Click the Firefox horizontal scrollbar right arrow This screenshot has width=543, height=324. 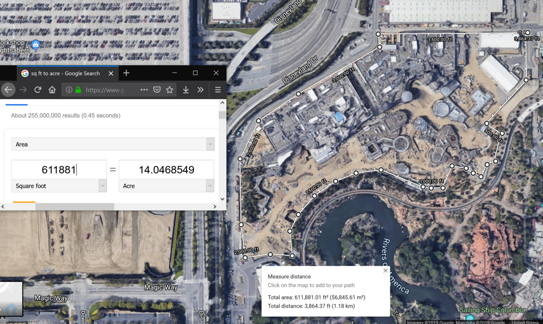click(215, 207)
